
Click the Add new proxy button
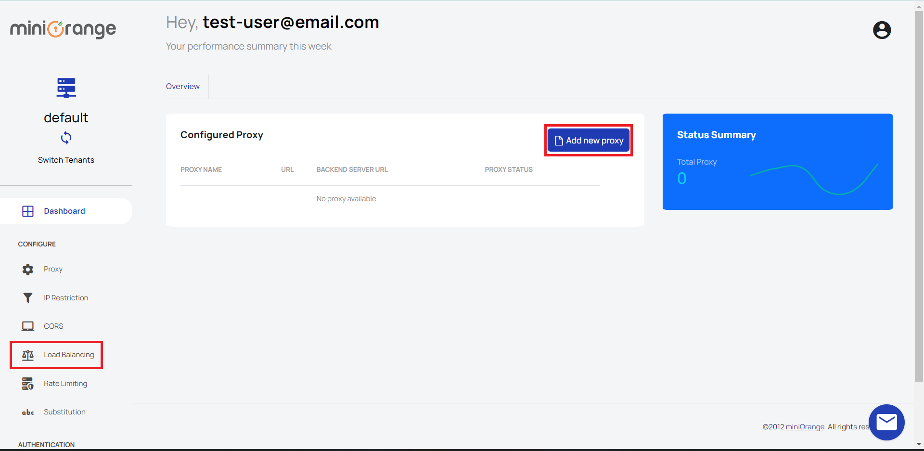[x=589, y=141]
